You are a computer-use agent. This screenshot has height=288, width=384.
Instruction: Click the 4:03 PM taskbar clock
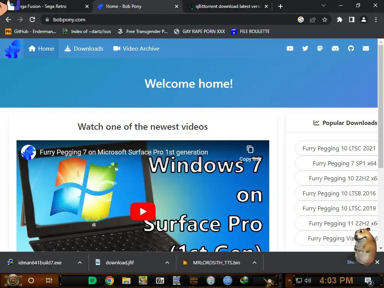coord(336,280)
